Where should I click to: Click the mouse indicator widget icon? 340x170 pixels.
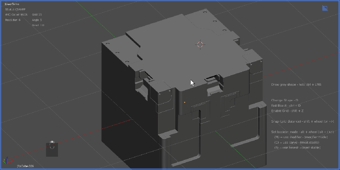52,146
